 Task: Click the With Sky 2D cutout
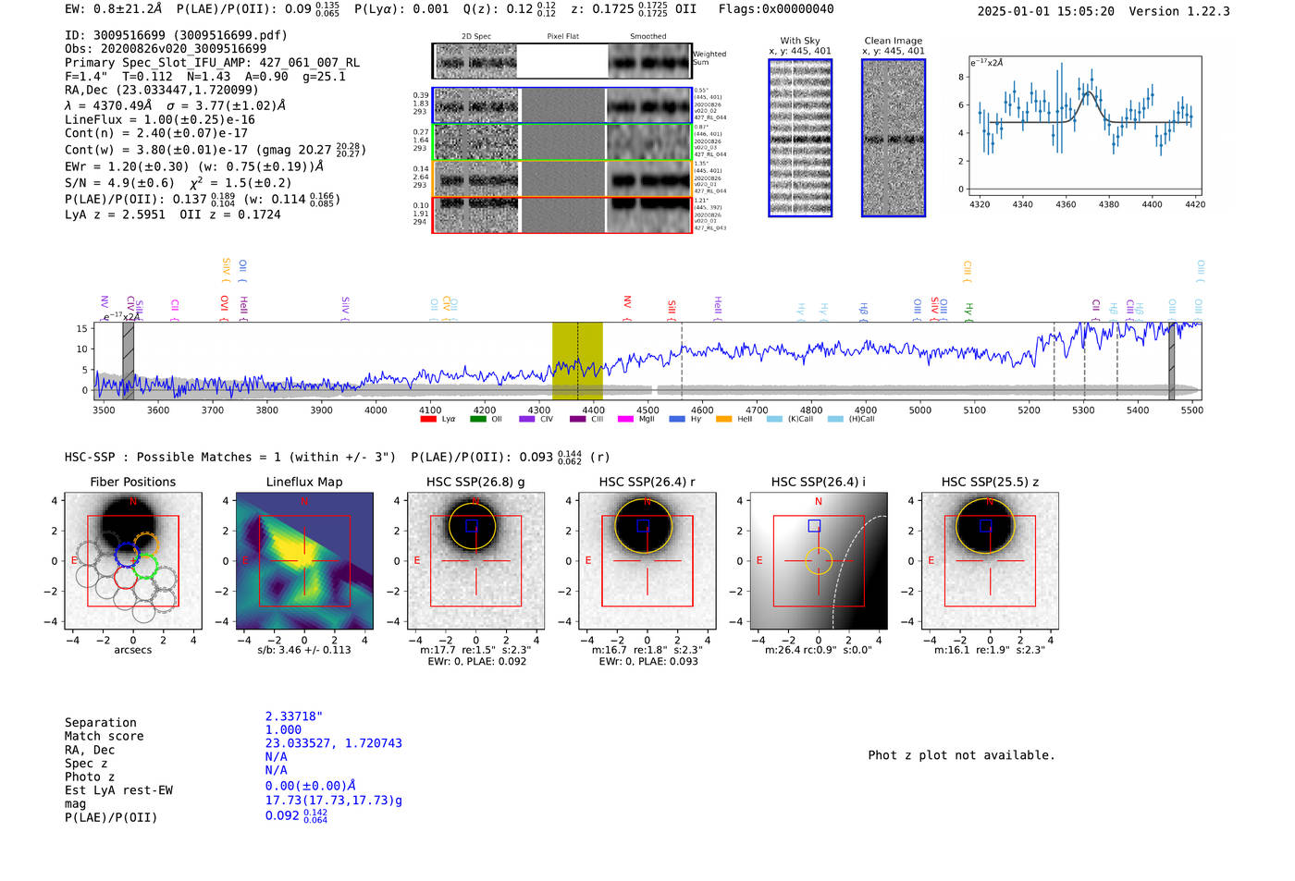coord(800,138)
